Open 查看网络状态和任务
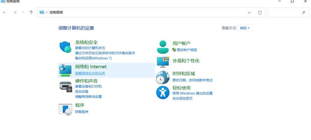Image resolution: width=311 pixels, height=140 pixels. click(90, 73)
